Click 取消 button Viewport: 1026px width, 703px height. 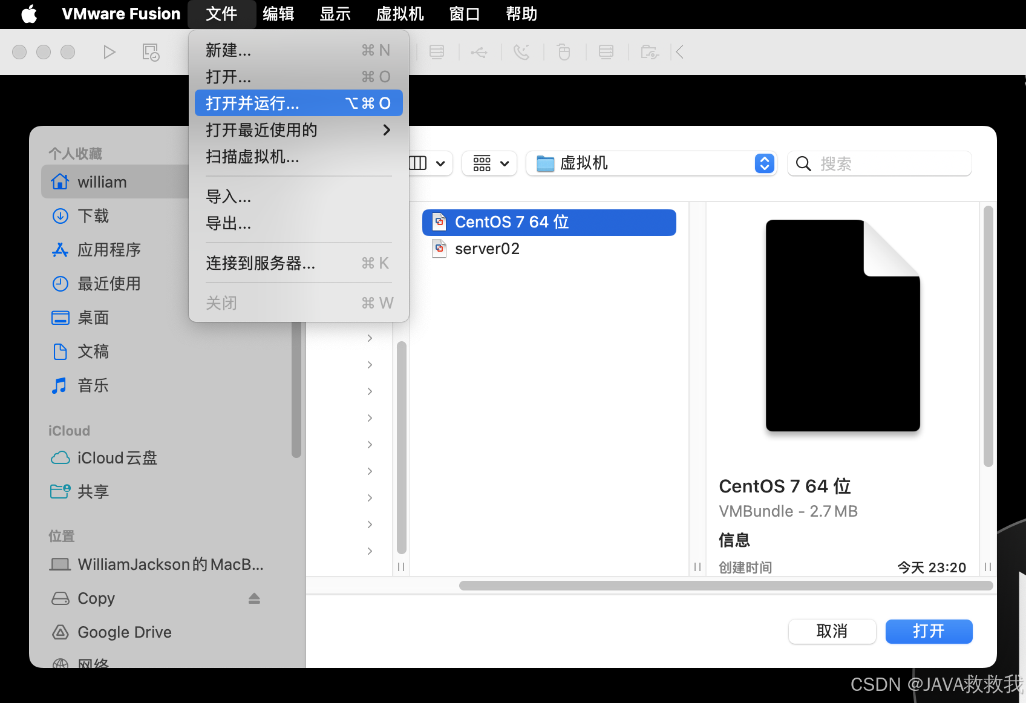pyautogui.click(x=832, y=632)
